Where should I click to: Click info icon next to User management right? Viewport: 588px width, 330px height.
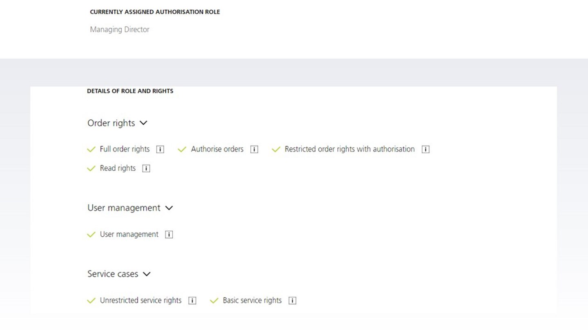169,235
